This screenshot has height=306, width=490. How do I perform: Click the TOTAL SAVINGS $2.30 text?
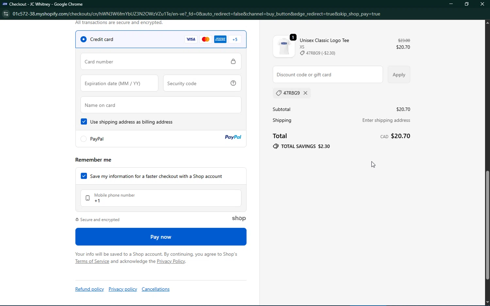pos(305,146)
